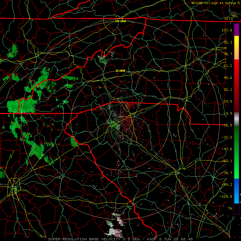Image resolution: width=241 pixels, height=241 pixels.
Task: Click the purple segment of the velocity color bar
Action: tap(236, 30)
